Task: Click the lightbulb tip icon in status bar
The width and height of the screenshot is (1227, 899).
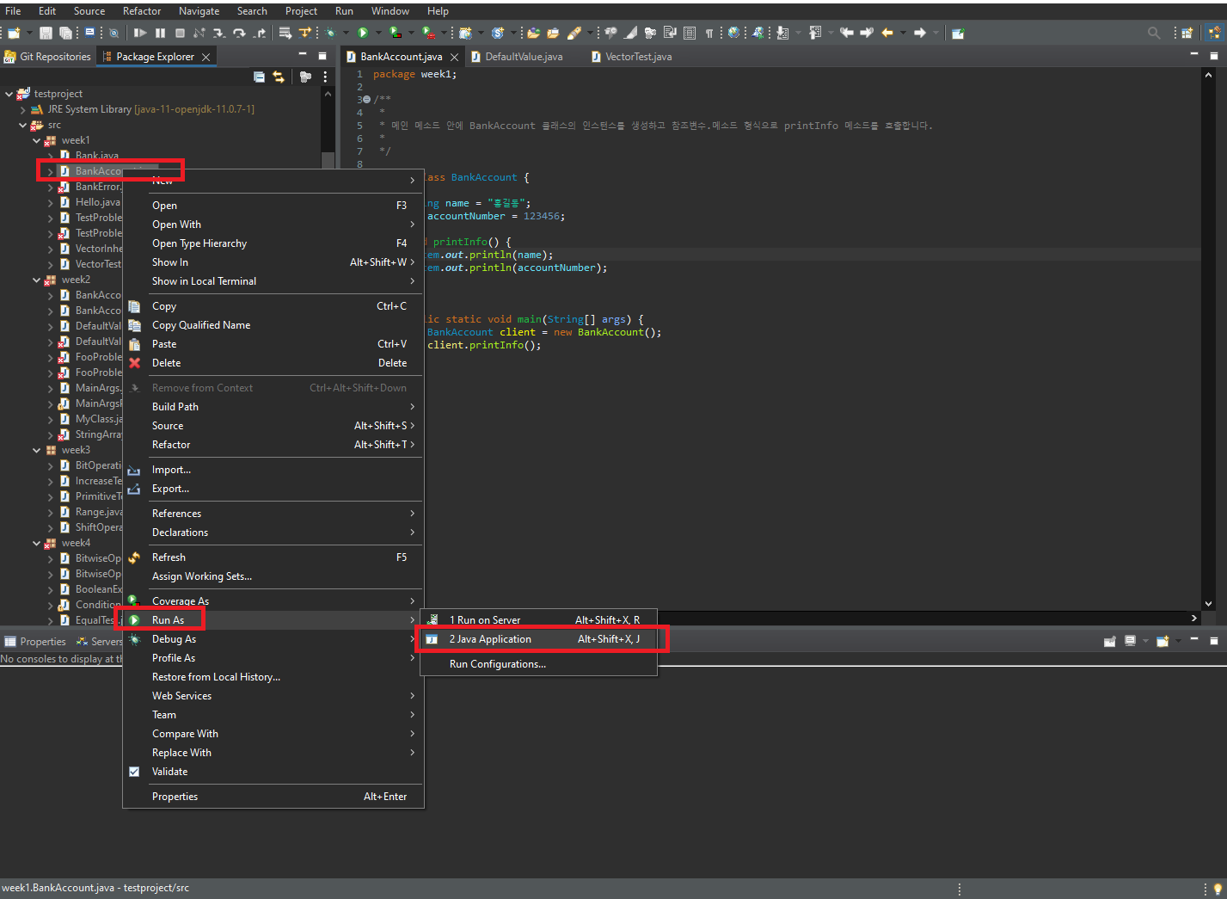Action: [x=1217, y=889]
